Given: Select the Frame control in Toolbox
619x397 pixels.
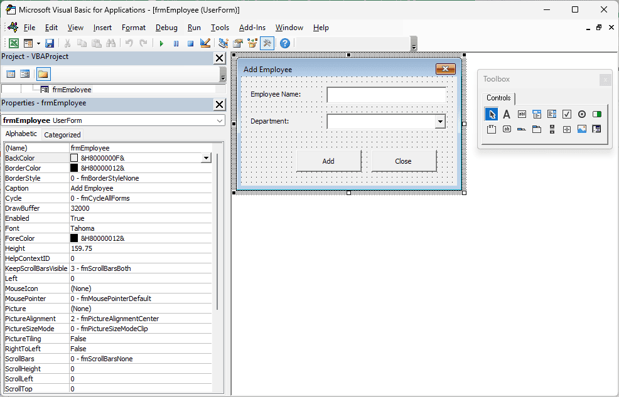Looking at the screenshot, I should 492,129.
